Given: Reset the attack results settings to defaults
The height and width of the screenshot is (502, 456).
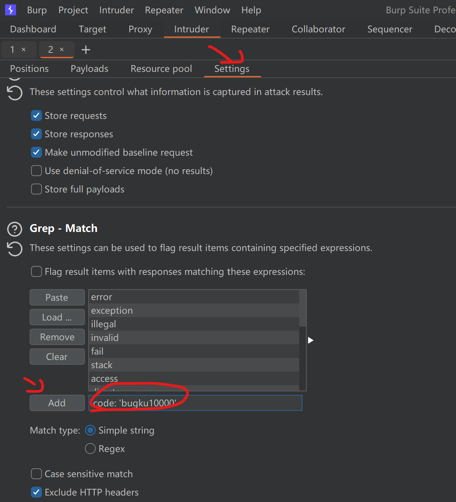Looking at the screenshot, I should [15, 93].
